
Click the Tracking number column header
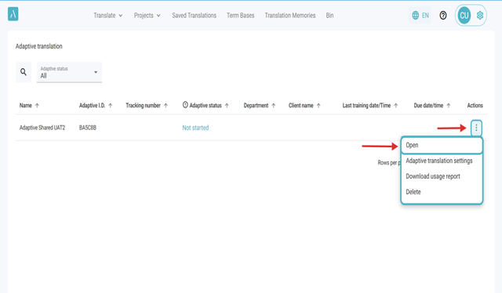[x=143, y=106]
